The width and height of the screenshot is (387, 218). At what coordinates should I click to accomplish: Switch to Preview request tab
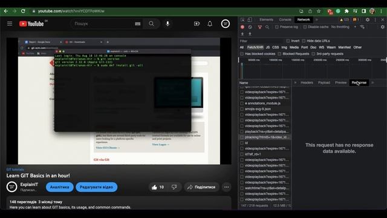[341, 82]
